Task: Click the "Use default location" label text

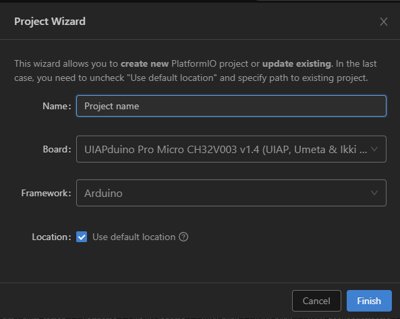Action: click(134, 237)
